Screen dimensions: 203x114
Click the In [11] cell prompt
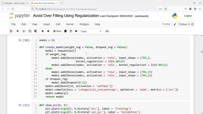(x=24, y=105)
